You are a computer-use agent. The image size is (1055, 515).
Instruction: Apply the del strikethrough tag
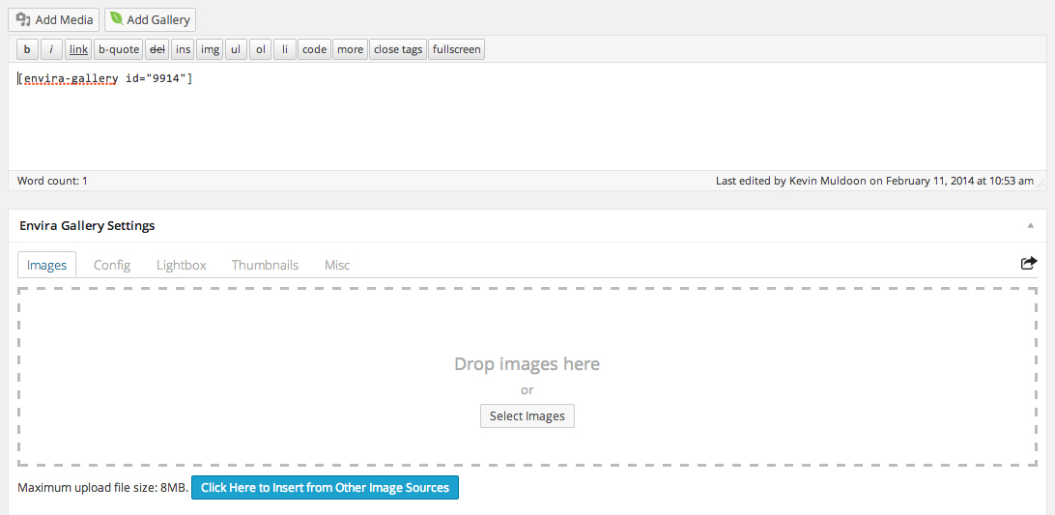157,49
